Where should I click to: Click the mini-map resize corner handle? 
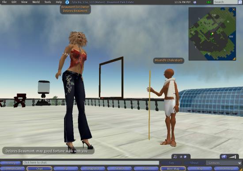click(x=234, y=59)
